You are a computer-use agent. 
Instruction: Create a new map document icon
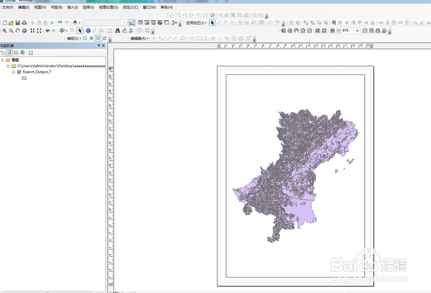click(5, 23)
